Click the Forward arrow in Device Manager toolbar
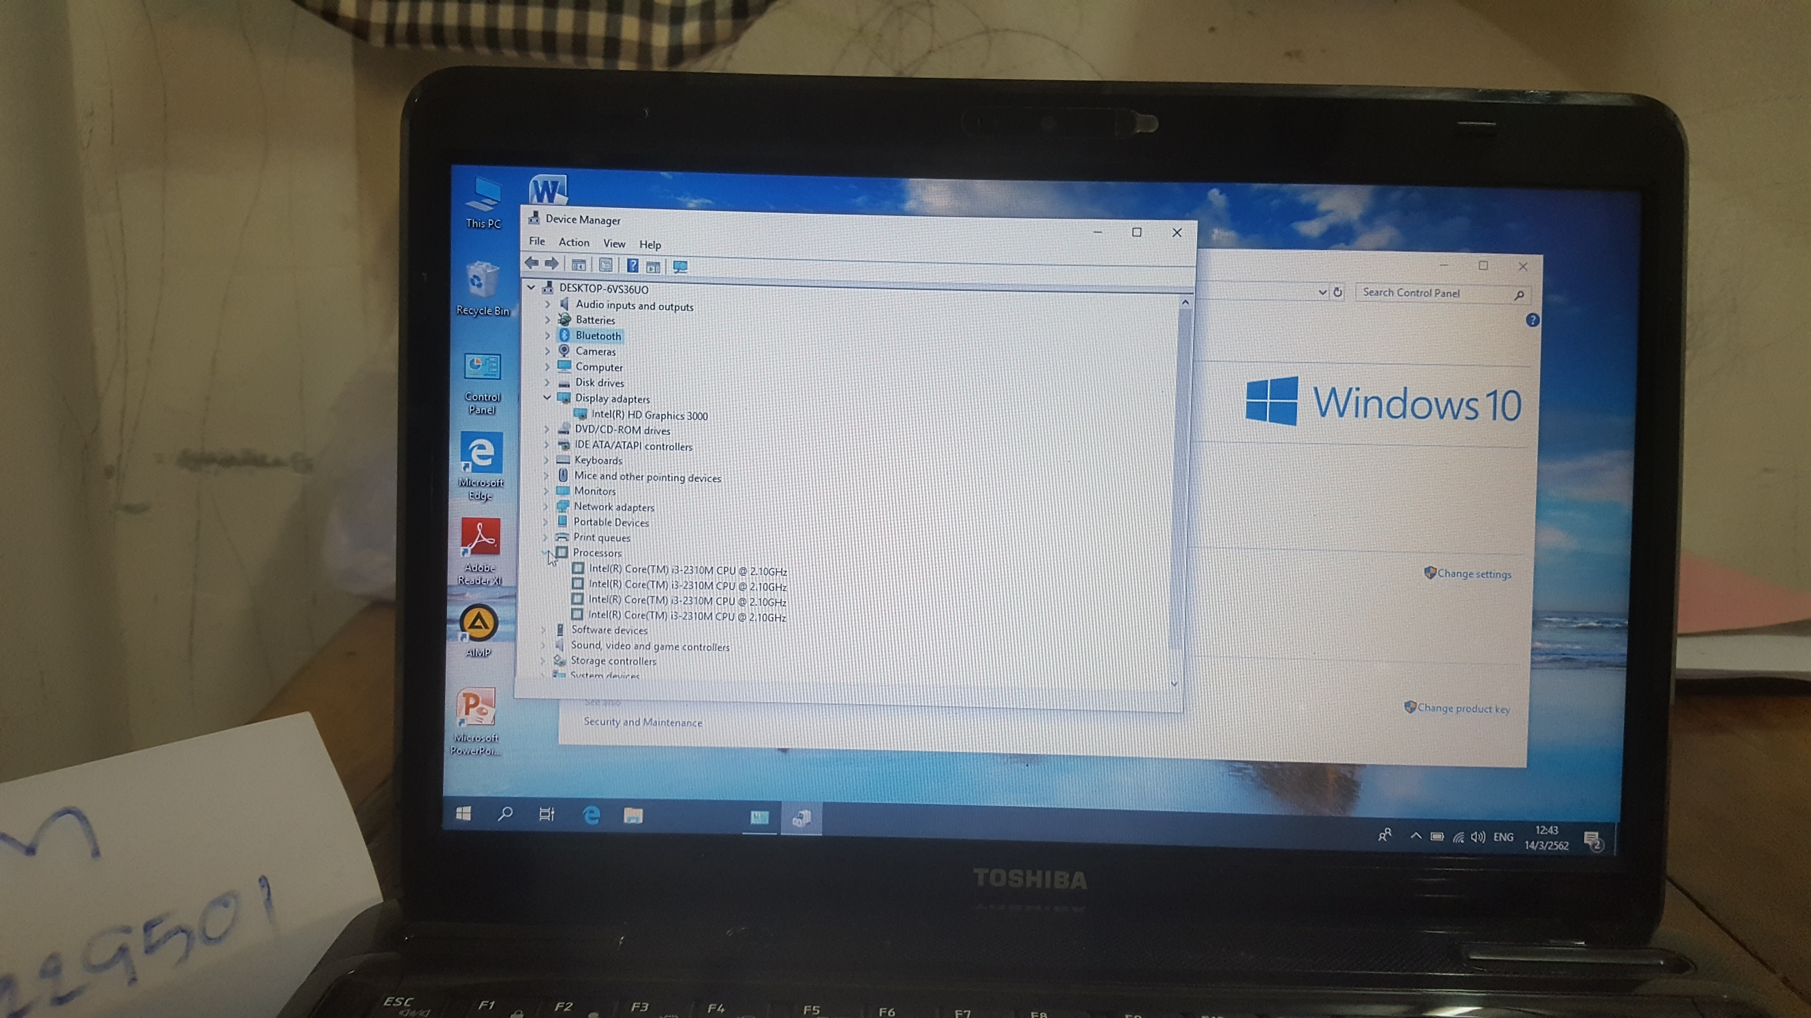Image resolution: width=1811 pixels, height=1018 pixels. pos(552,263)
